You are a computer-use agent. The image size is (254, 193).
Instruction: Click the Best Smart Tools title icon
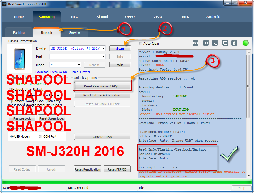tap(4, 4)
